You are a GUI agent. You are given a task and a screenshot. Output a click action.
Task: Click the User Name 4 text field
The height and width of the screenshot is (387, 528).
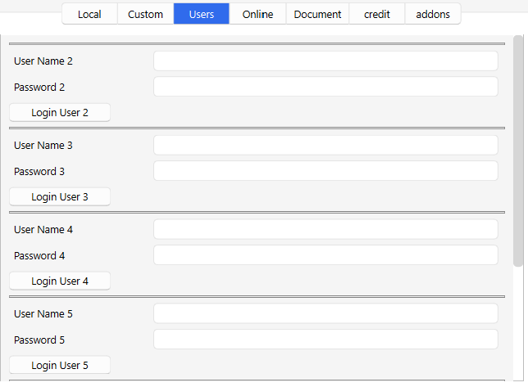(x=325, y=230)
